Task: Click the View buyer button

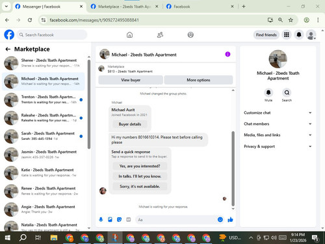Action: point(131,80)
